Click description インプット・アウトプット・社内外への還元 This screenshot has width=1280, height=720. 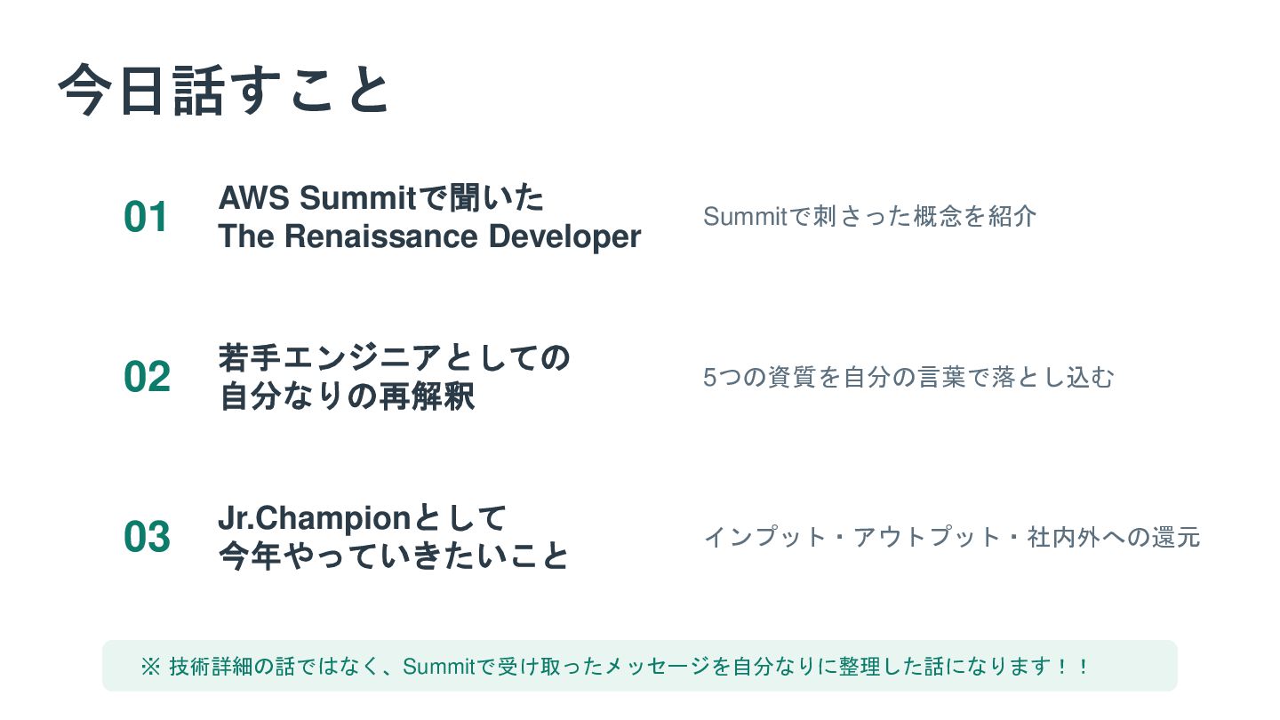coord(952,538)
